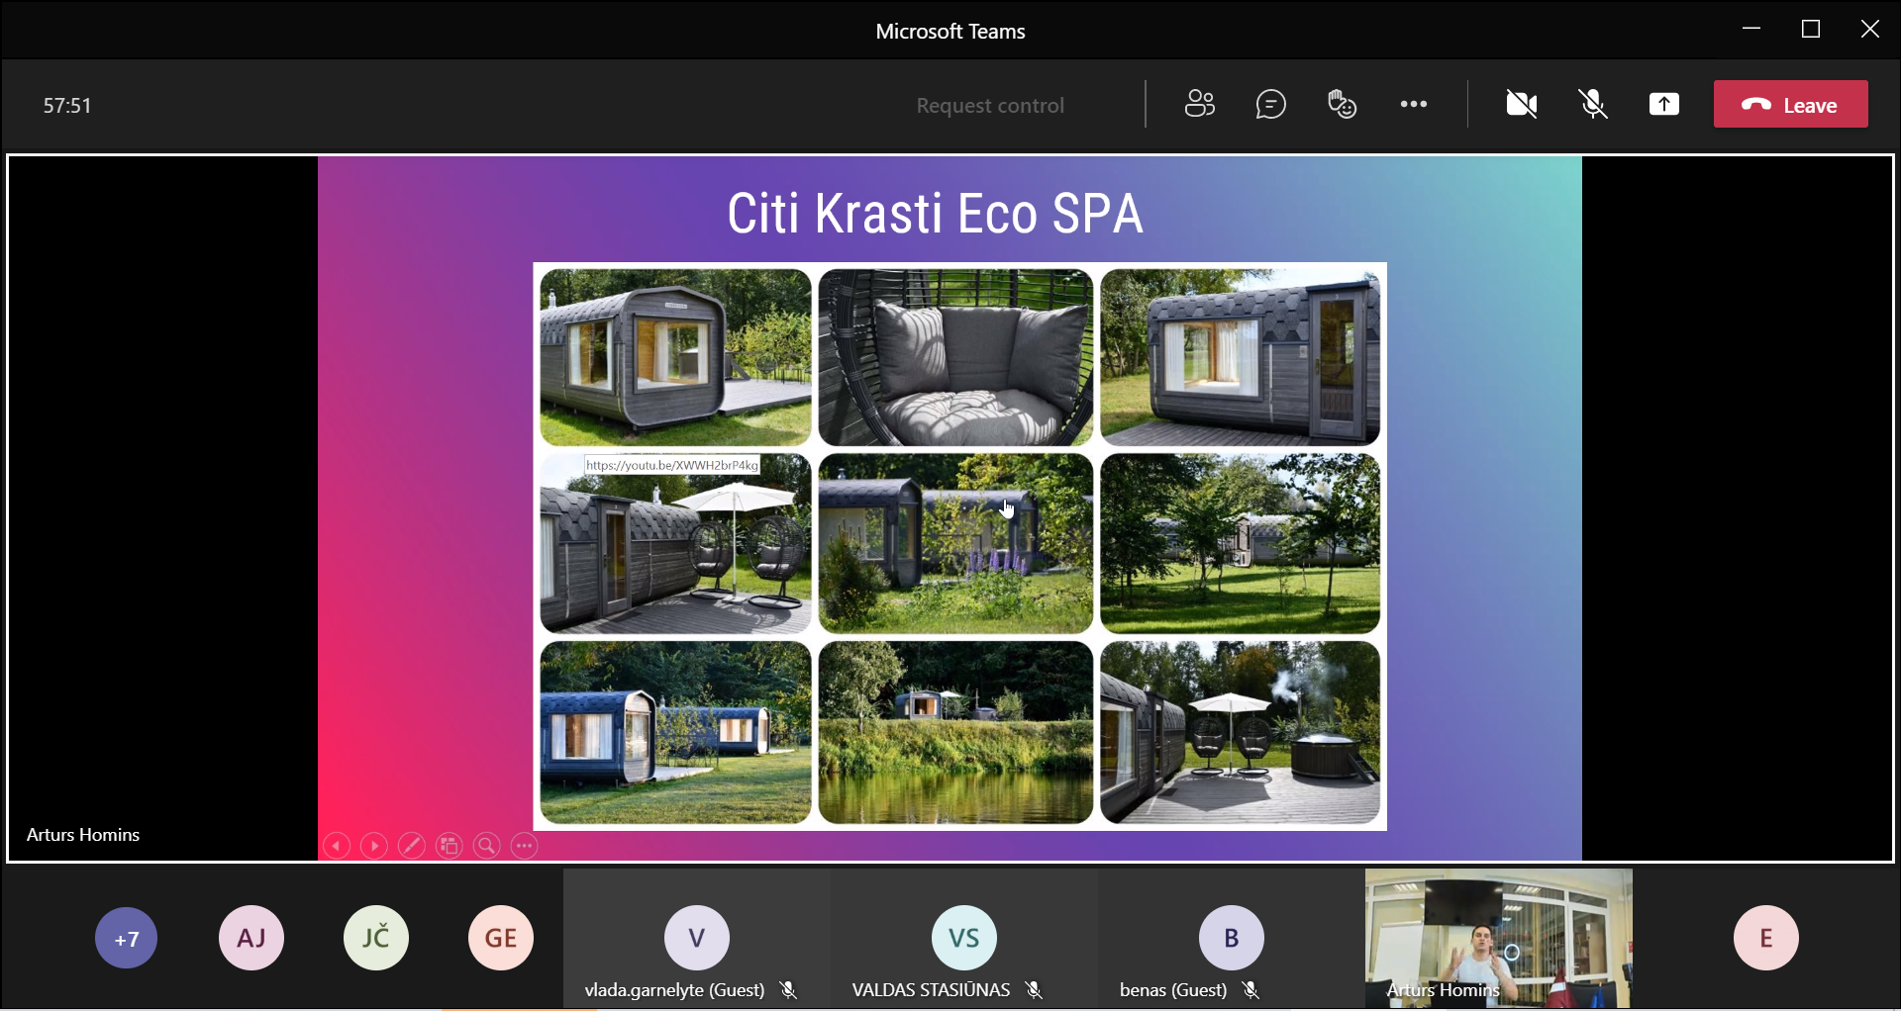
Task: Click muted mic icon beside VALDAS STASIŪNAS
Action: click(1035, 990)
